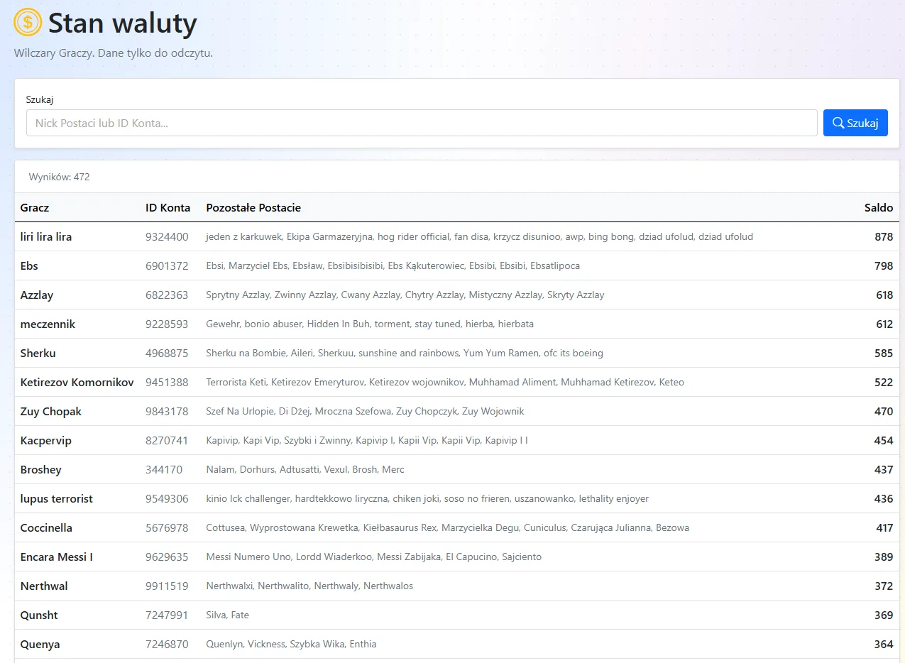Select the liri lira lira player row
The height and width of the screenshot is (663, 905).
pos(457,237)
